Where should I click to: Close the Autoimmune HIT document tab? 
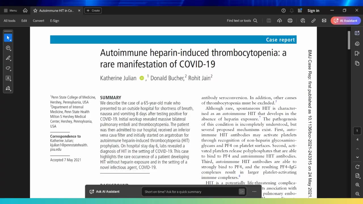(x=79, y=10)
